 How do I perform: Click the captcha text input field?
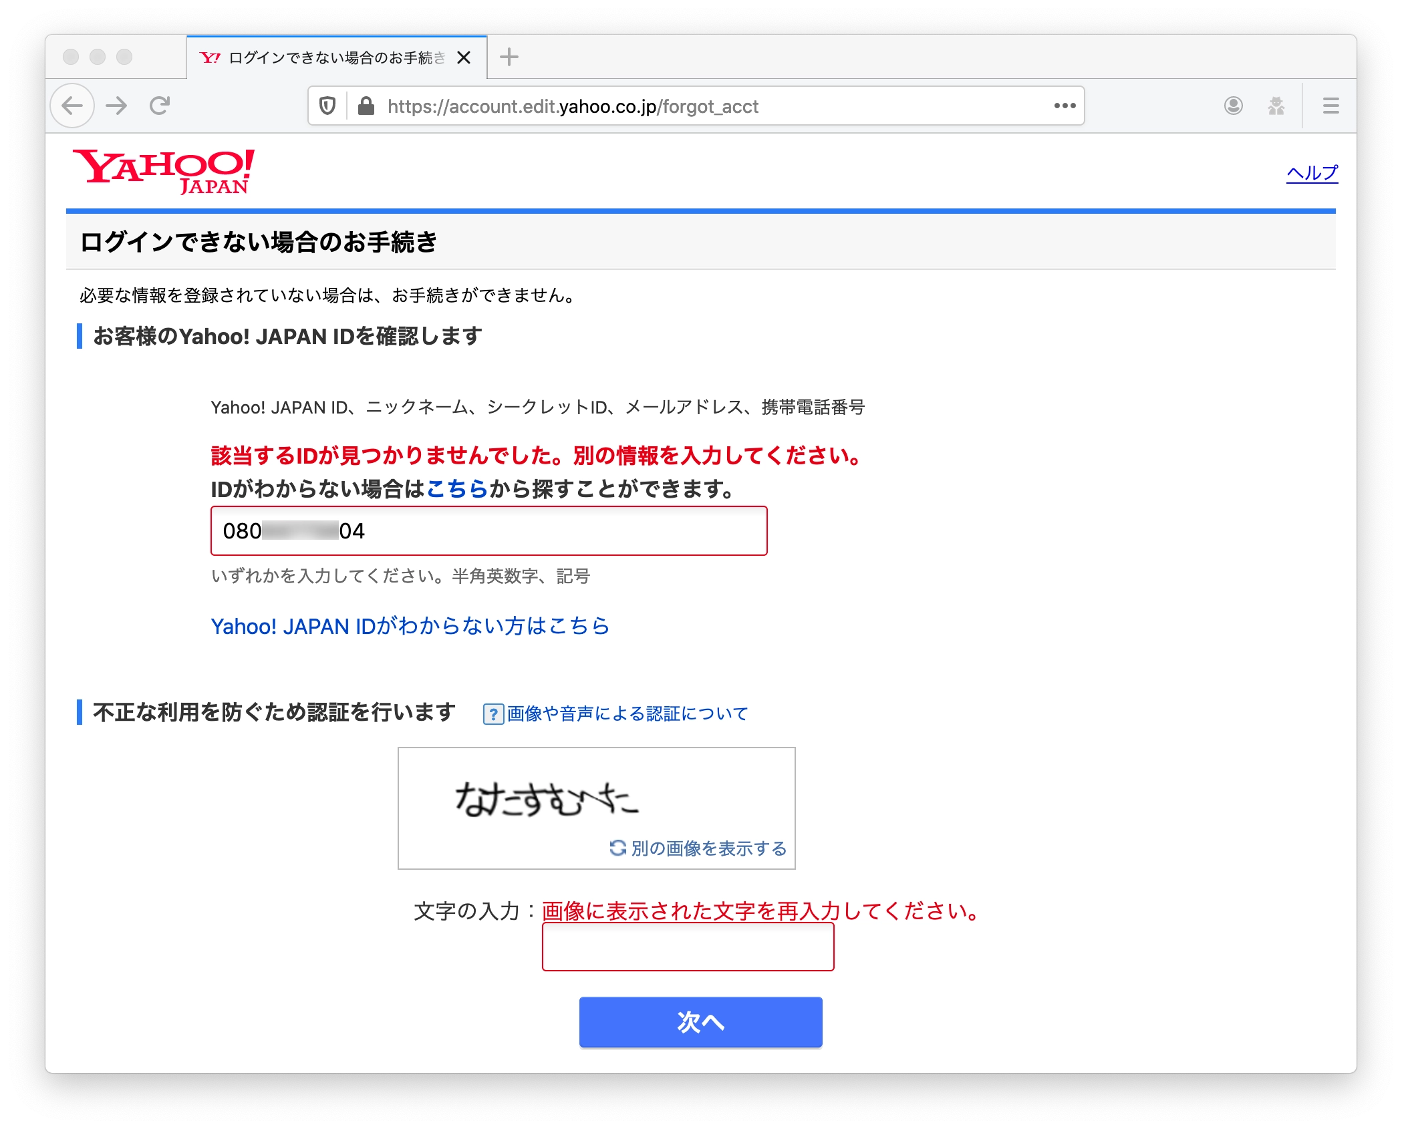point(688,947)
